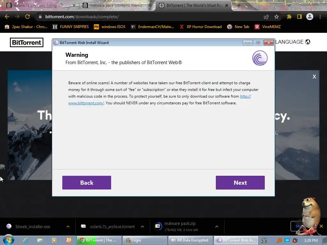The width and height of the screenshot is (327, 245).
Task: Open VineMEMZ bookmark
Action: (268, 27)
